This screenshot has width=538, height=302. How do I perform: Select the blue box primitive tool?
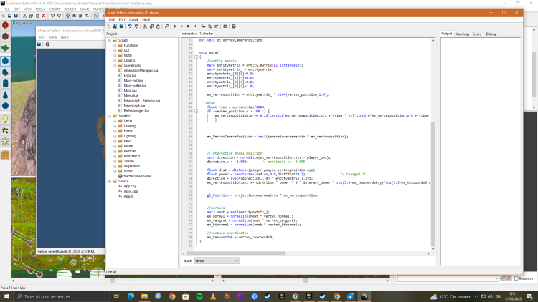[x=6, y=59]
